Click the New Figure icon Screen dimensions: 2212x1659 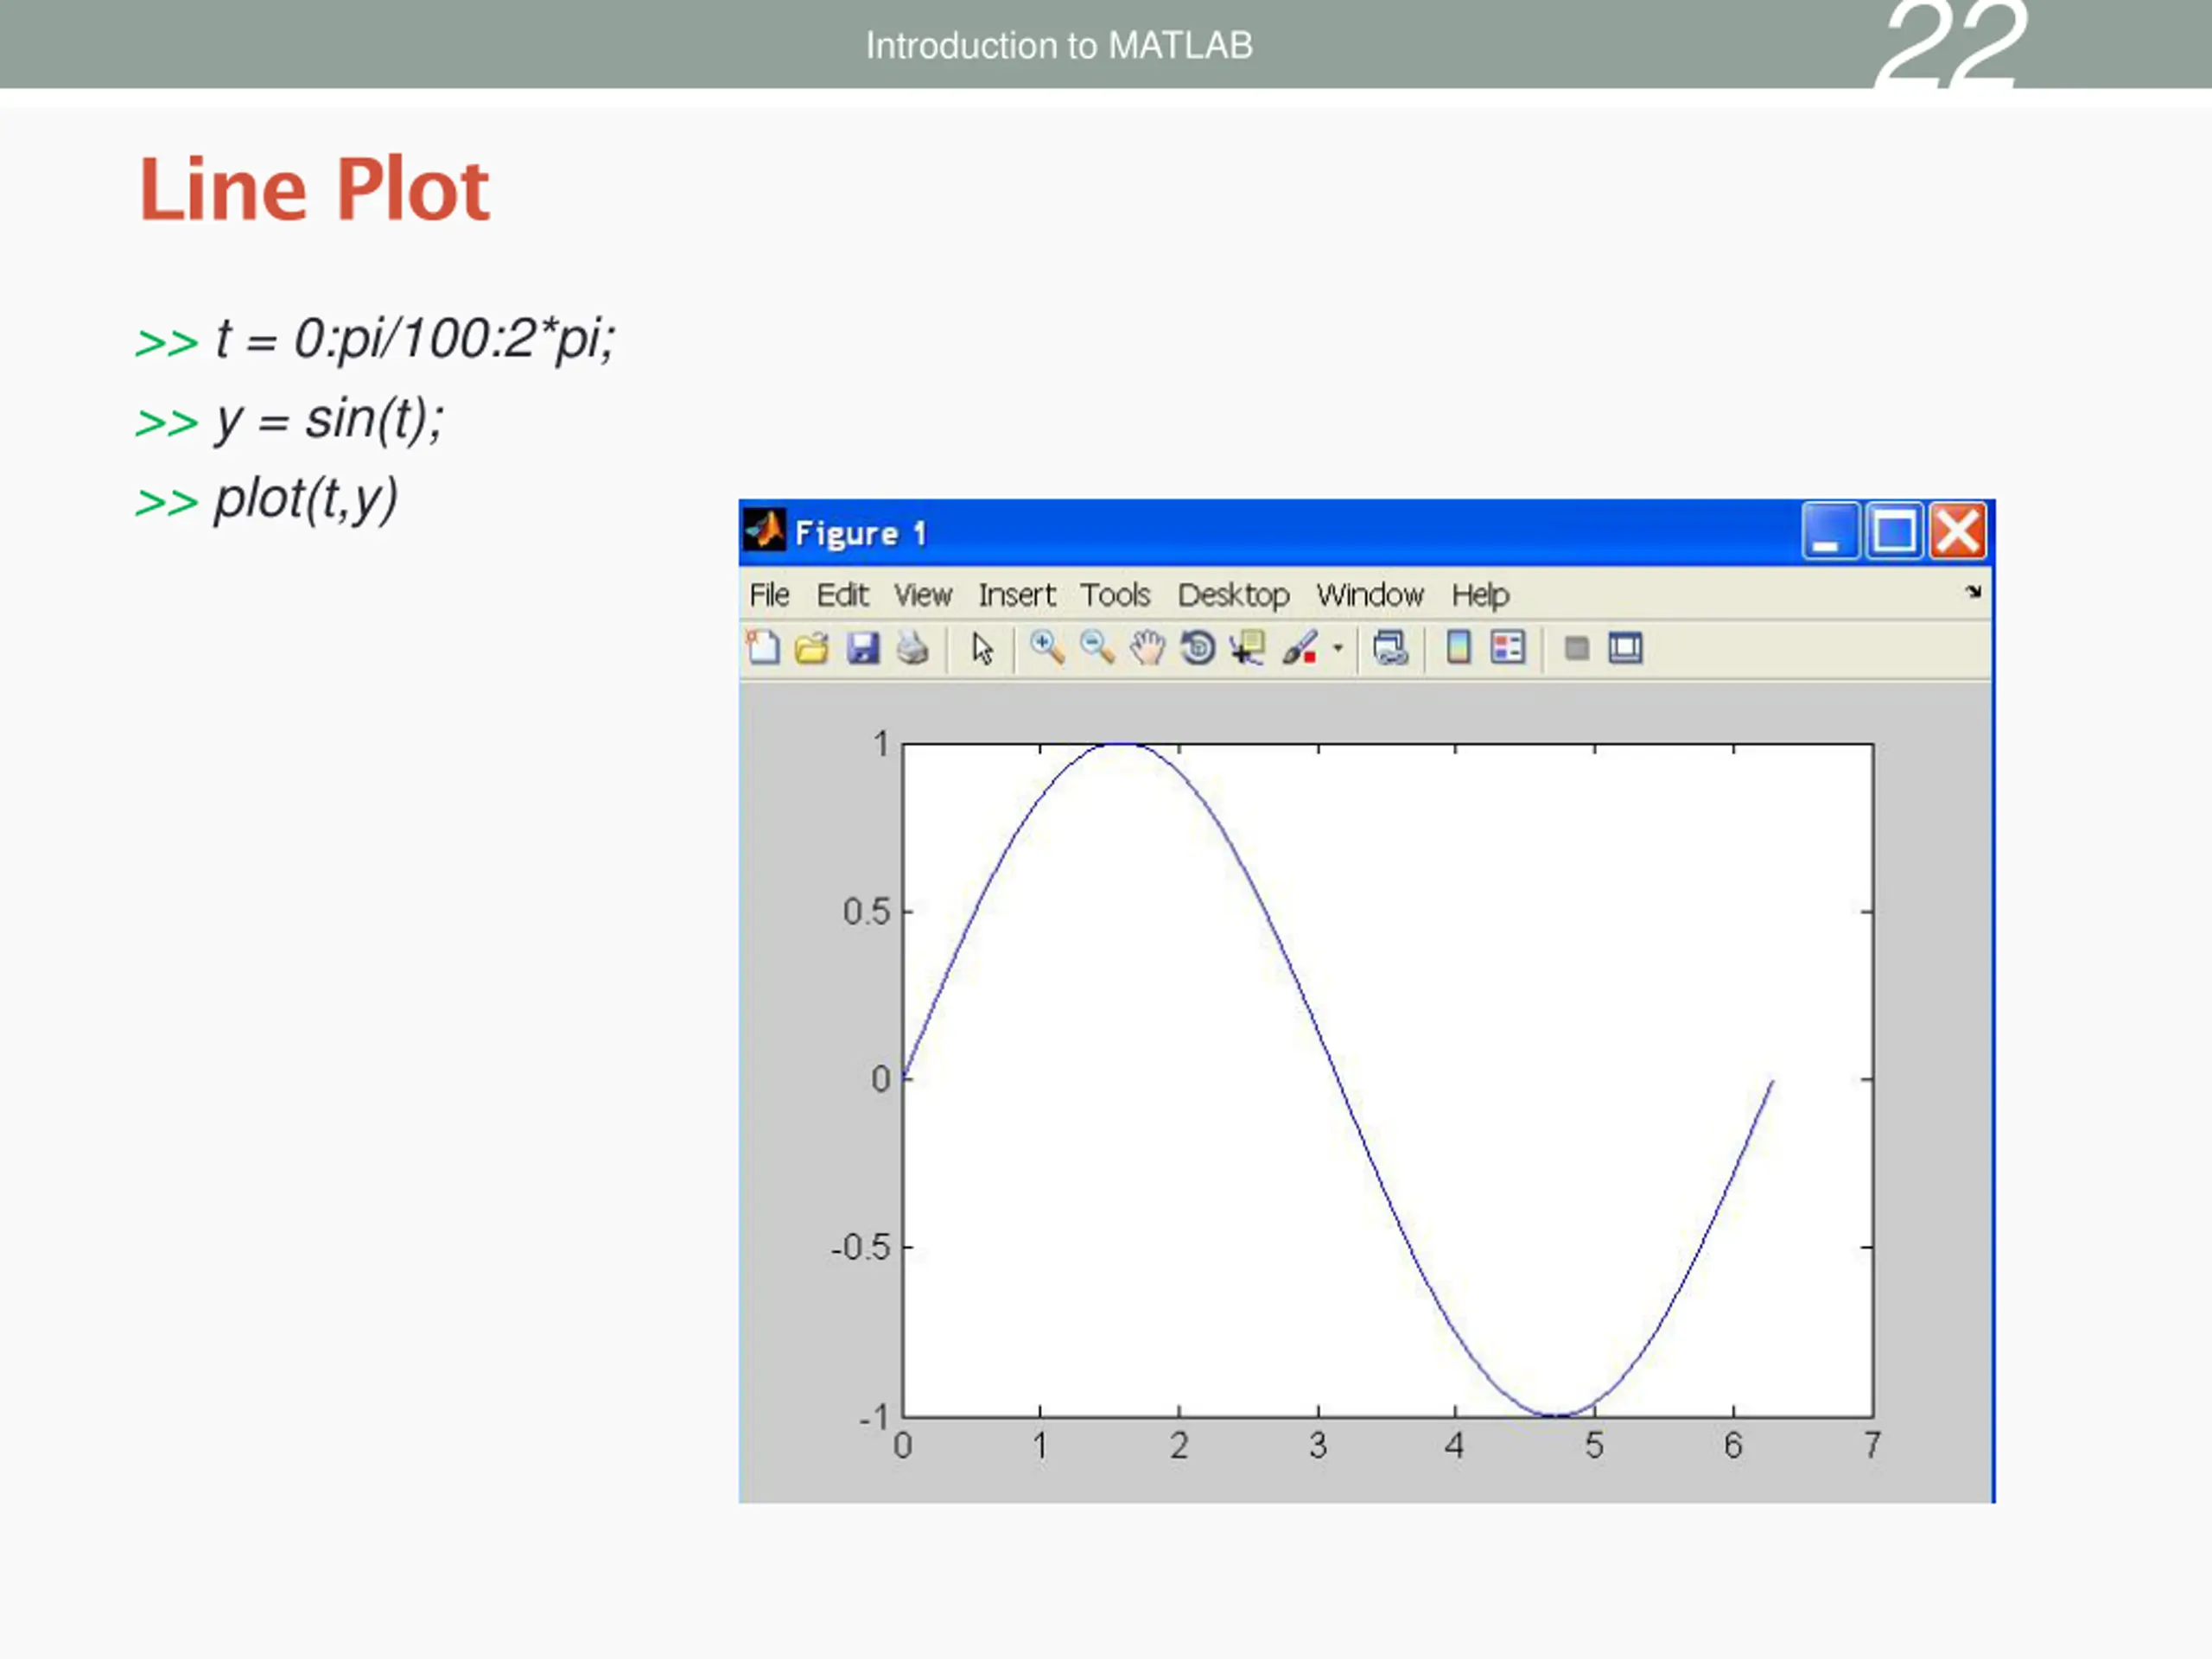click(x=763, y=648)
